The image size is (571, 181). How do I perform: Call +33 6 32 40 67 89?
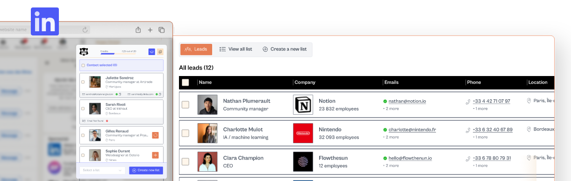click(x=492, y=130)
